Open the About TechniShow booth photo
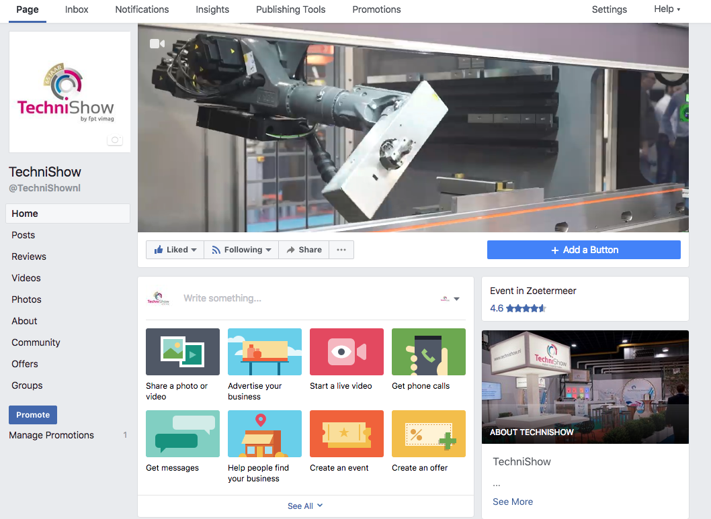The width and height of the screenshot is (711, 519). (585, 387)
